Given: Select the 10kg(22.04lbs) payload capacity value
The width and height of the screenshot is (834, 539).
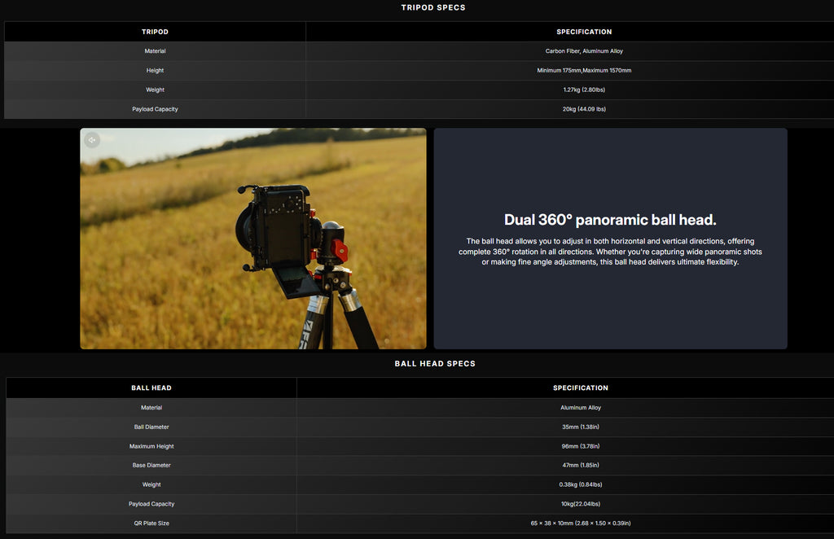Looking at the screenshot, I should tap(580, 504).
